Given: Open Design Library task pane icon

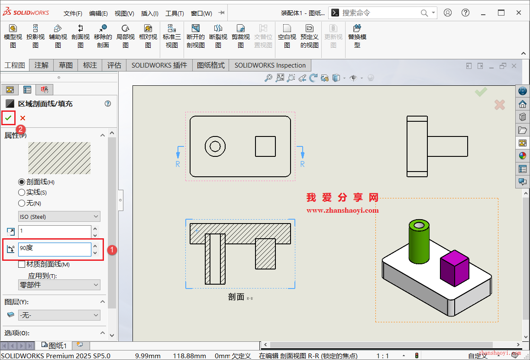Looking at the screenshot, I should pyautogui.click(x=523, y=117).
